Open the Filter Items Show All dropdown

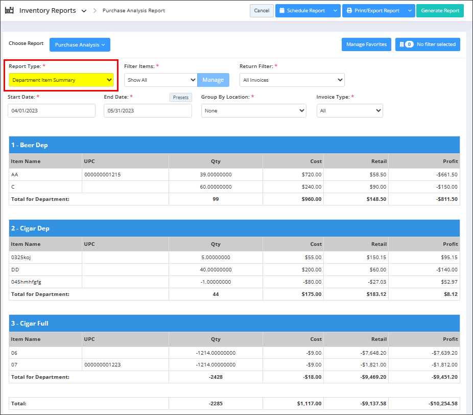click(161, 80)
